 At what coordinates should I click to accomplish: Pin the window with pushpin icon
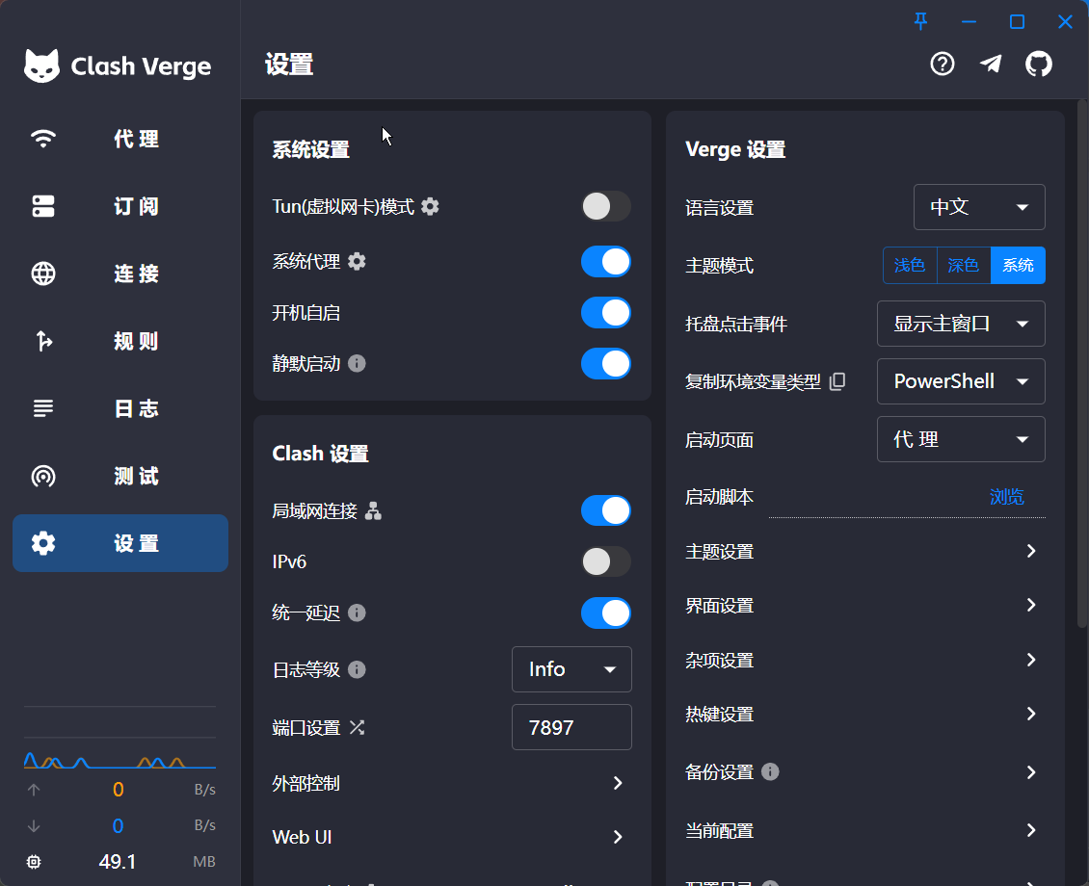pyautogui.click(x=921, y=21)
